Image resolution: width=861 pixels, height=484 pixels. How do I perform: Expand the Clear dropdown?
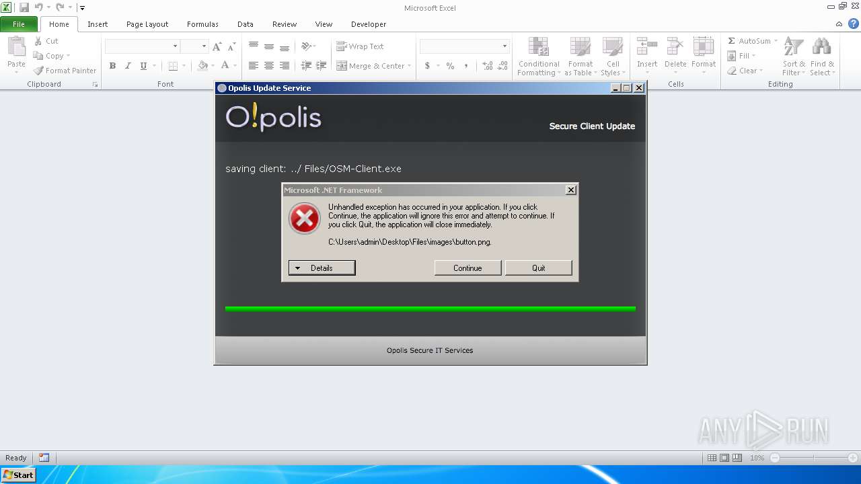coord(761,71)
